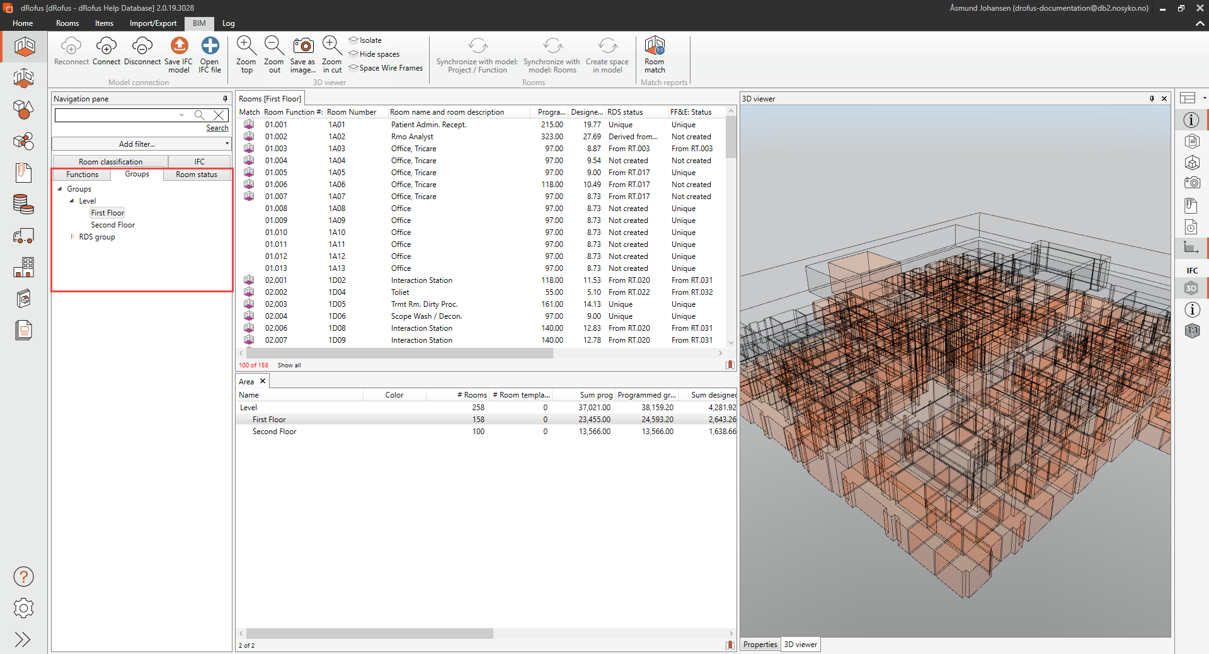Click the Search link
This screenshot has height=654, width=1209.
pos(217,128)
